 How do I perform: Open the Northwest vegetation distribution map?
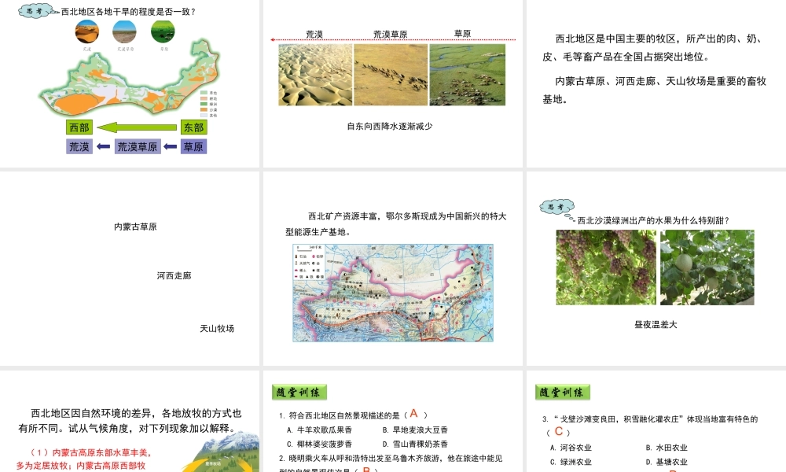click(130, 78)
